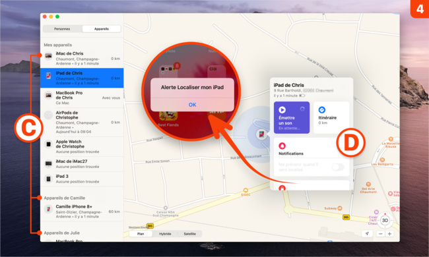Click the Caisse MSA Sud Champagne pin
The width and height of the screenshot is (429, 257).
tap(165, 208)
